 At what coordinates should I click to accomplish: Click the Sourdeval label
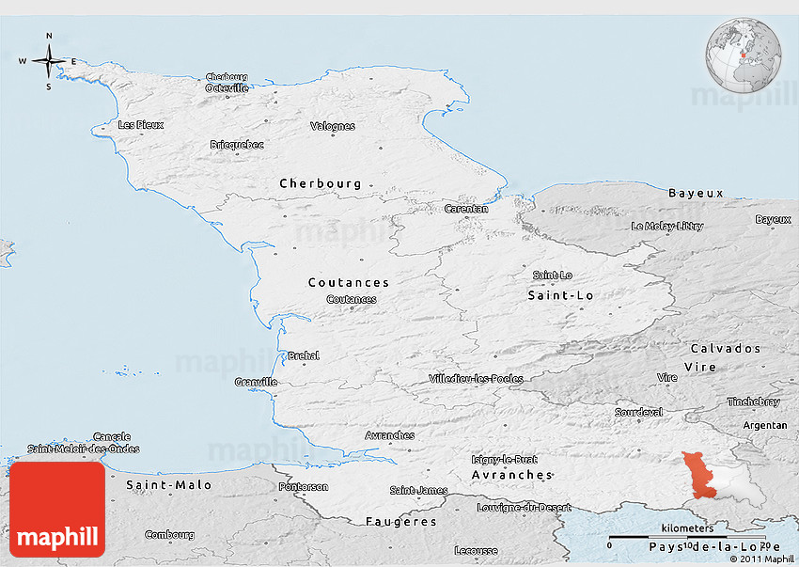[639, 413]
